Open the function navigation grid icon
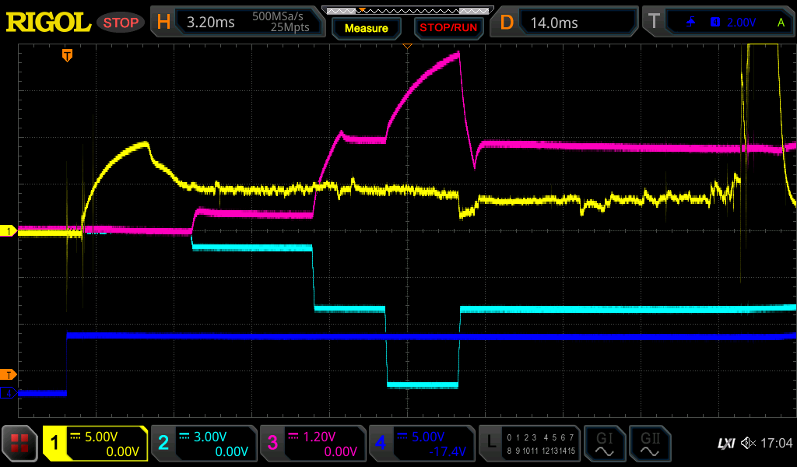The image size is (797, 467). point(20,444)
